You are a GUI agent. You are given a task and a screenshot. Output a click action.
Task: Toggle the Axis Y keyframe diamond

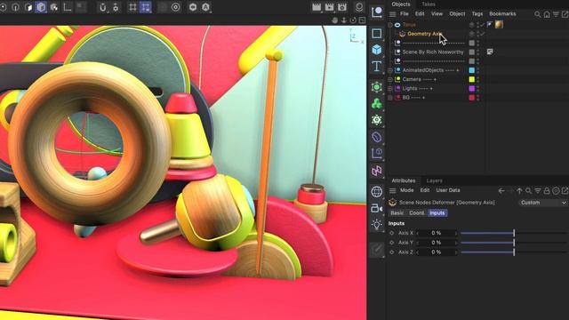391,243
